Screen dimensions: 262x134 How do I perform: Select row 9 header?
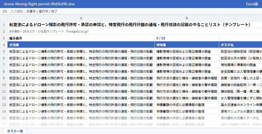(4, 78)
